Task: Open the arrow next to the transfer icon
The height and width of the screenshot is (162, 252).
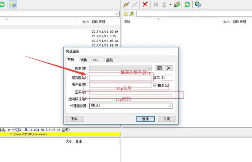Action: click(x=170, y=4)
